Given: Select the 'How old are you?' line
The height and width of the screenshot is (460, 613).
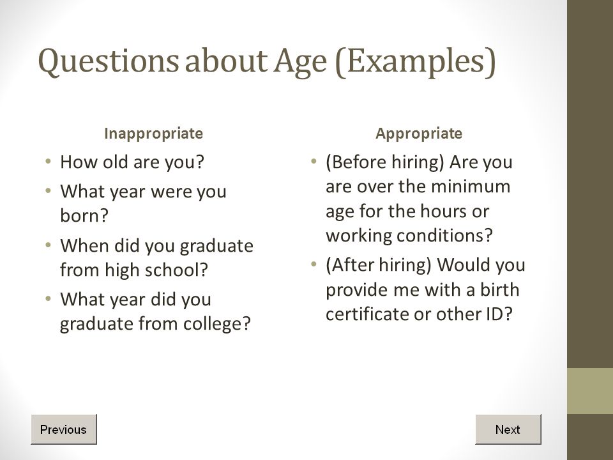Looking at the screenshot, I should pos(132,162).
